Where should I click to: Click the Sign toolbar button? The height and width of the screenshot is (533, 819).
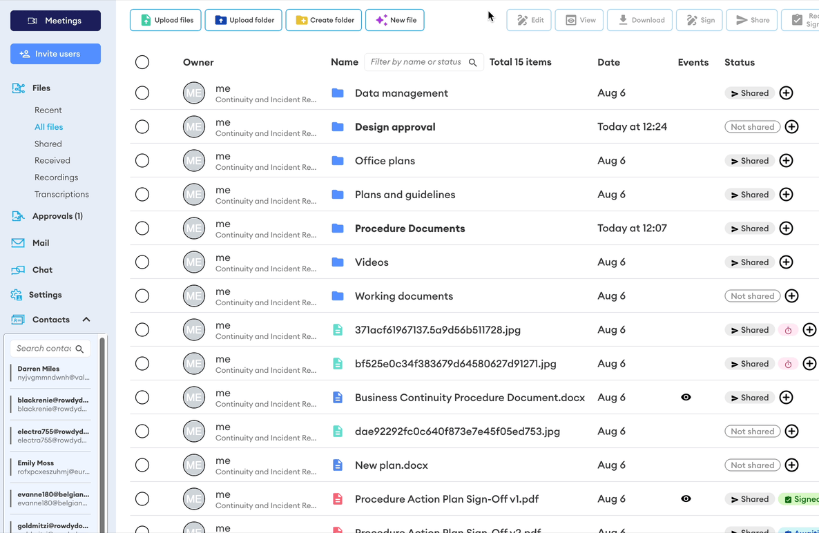pos(700,20)
